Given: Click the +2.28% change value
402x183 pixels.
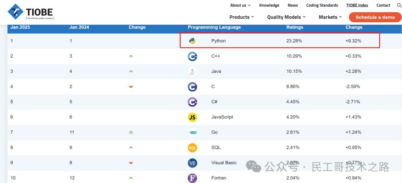Looking at the screenshot, I should point(353,71).
